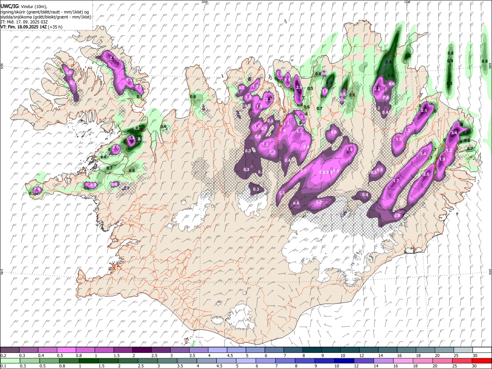Click the dark mauve 0.2–0.3 swatch, top legend row
This screenshot has width=492, height=369.
tap(10, 350)
